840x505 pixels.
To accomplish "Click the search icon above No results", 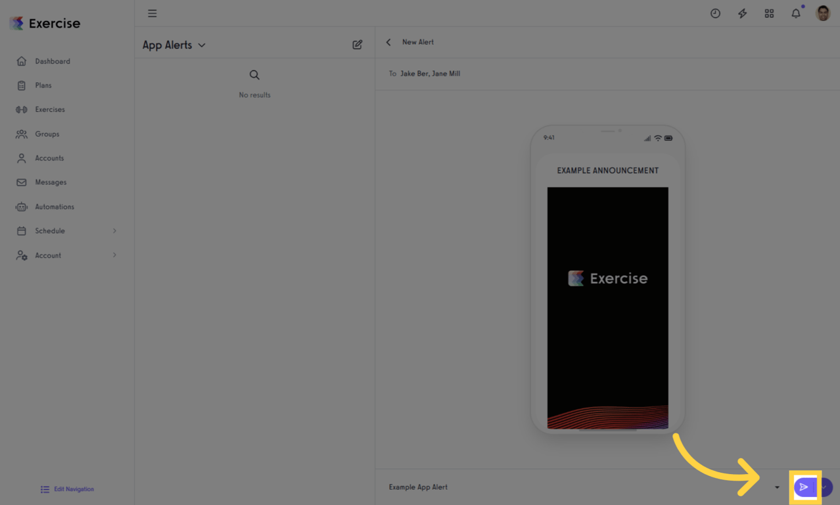I will coord(254,74).
